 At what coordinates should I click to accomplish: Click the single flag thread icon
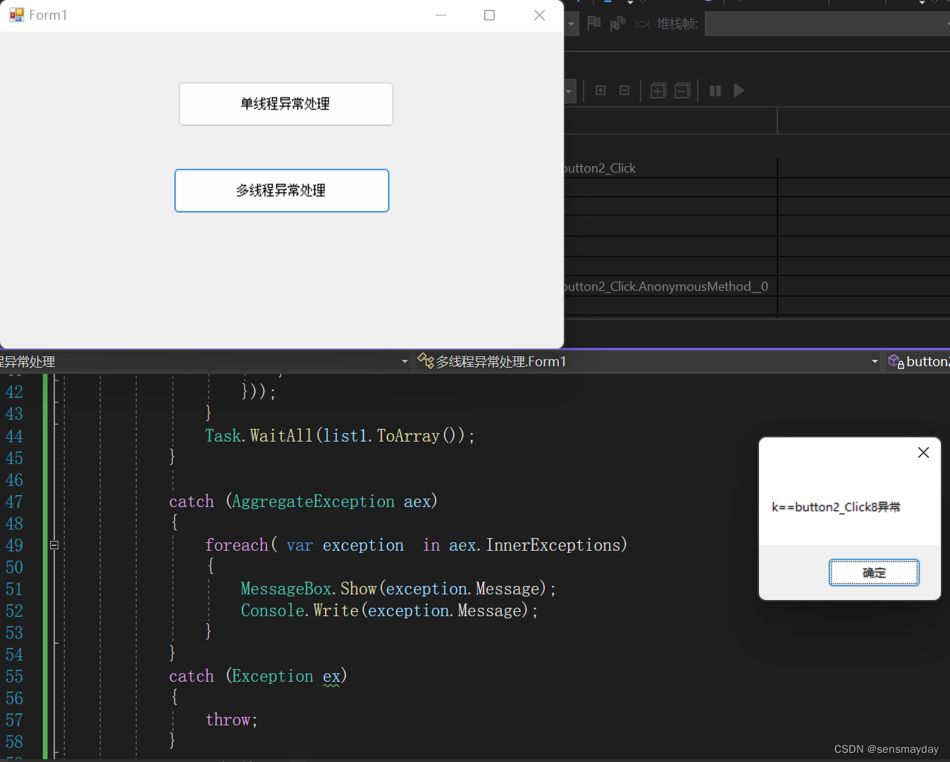point(594,23)
